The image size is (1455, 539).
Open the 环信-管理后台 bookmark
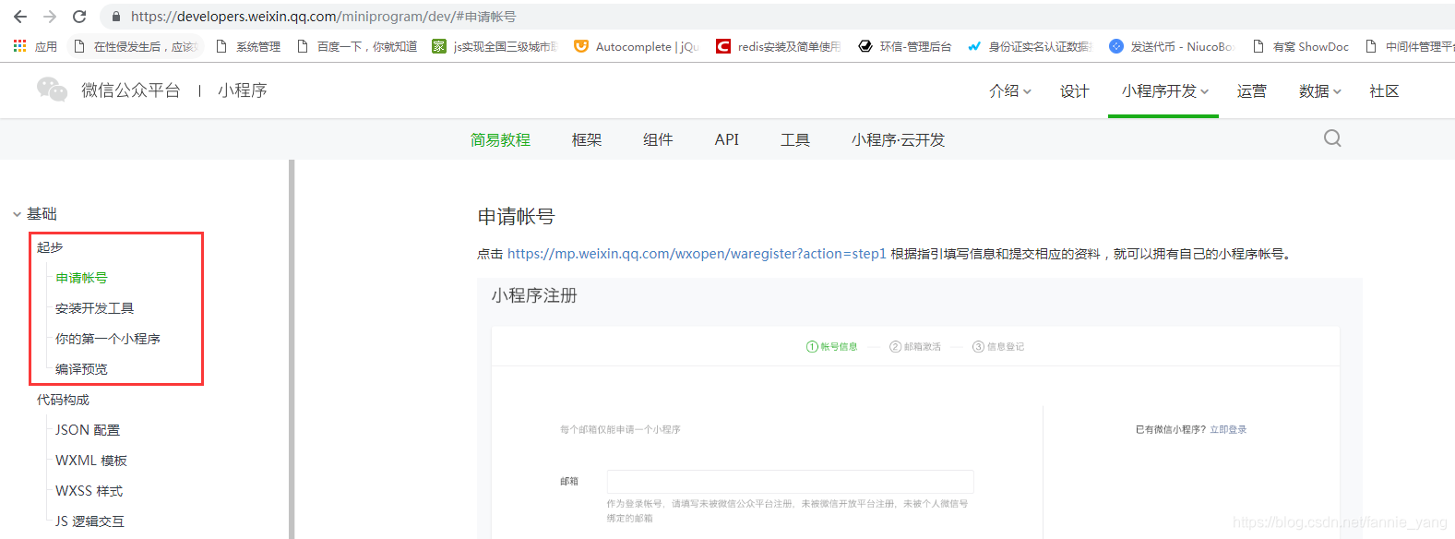(904, 46)
